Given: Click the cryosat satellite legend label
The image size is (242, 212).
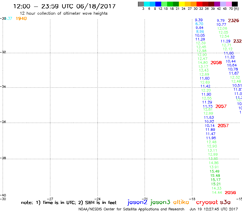Looking at the screenshot, I should pyautogui.click(x=207, y=202).
